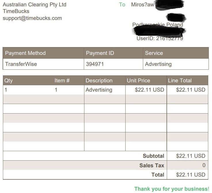The width and height of the screenshot is (212, 193).
Task: Click the Description column header
Action: (x=99, y=81)
